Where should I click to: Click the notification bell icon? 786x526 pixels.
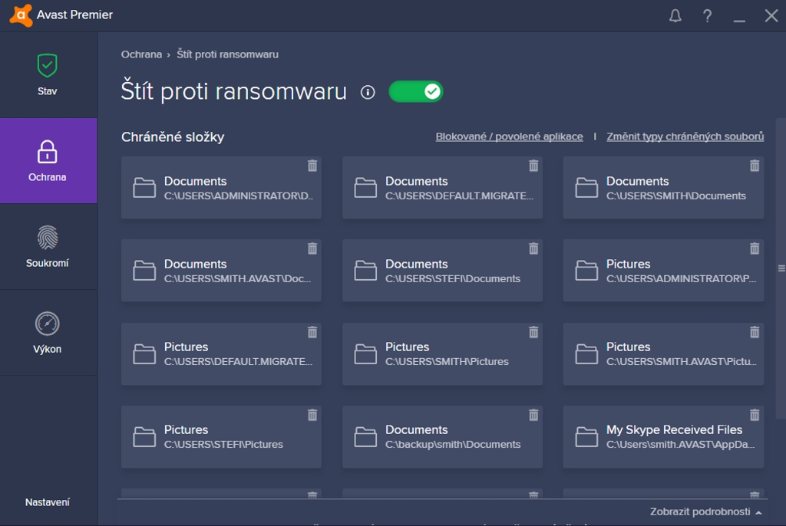click(675, 16)
